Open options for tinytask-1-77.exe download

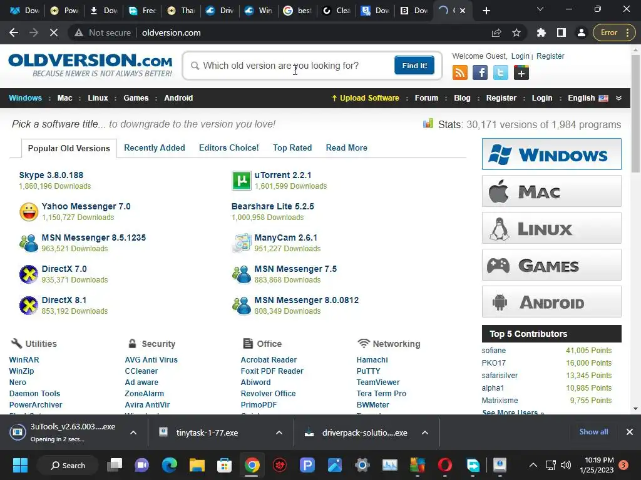coord(279,432)
